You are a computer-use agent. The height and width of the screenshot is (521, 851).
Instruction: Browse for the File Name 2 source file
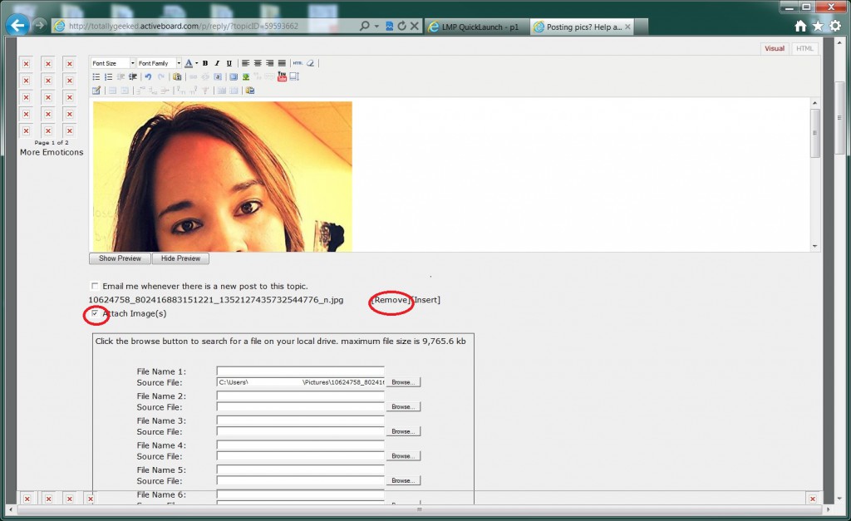[x=403, y=407]
